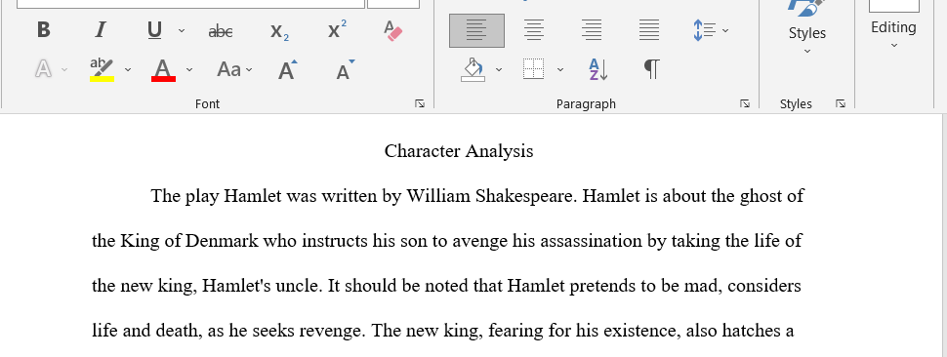This screenshot has width=947, height=357.
Task: Align text left
Action: [476, 30]
